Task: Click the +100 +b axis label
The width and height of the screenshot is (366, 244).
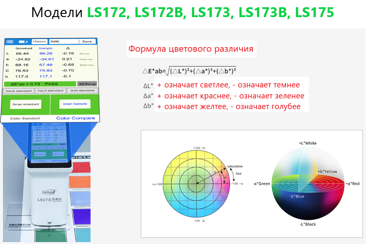Action: 199,148
